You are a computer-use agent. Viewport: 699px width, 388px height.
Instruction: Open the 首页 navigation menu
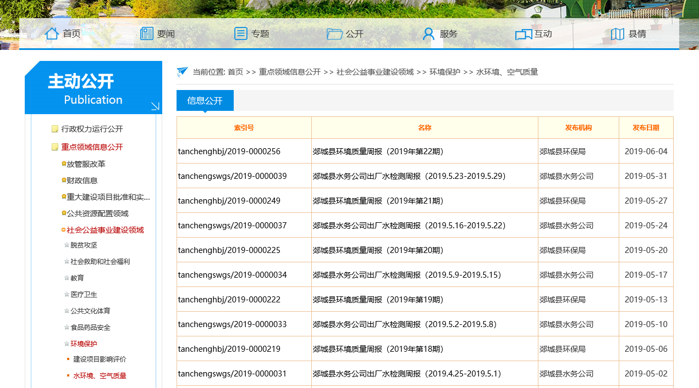click(71, 33)
